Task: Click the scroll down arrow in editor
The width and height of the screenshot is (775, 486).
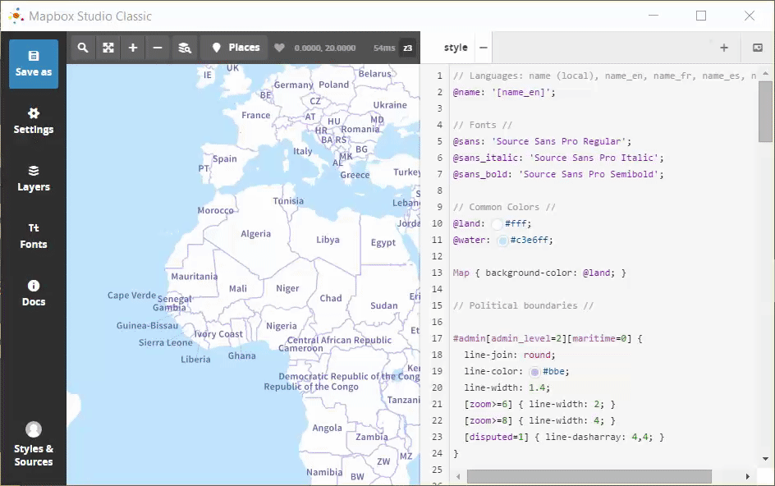Action: tap(765, 459)
